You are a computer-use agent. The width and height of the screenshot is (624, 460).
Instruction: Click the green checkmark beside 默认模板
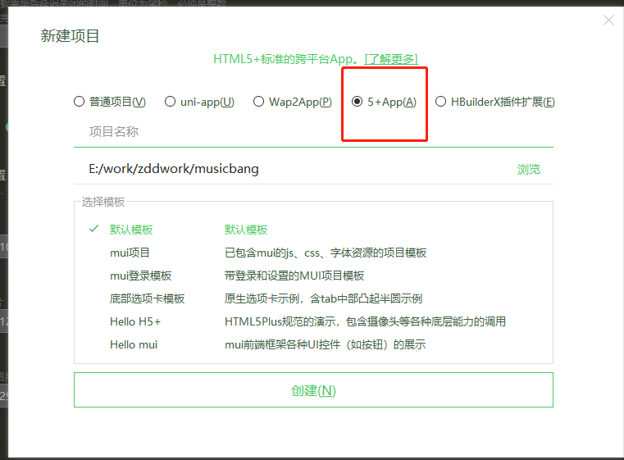click(93, 229)
